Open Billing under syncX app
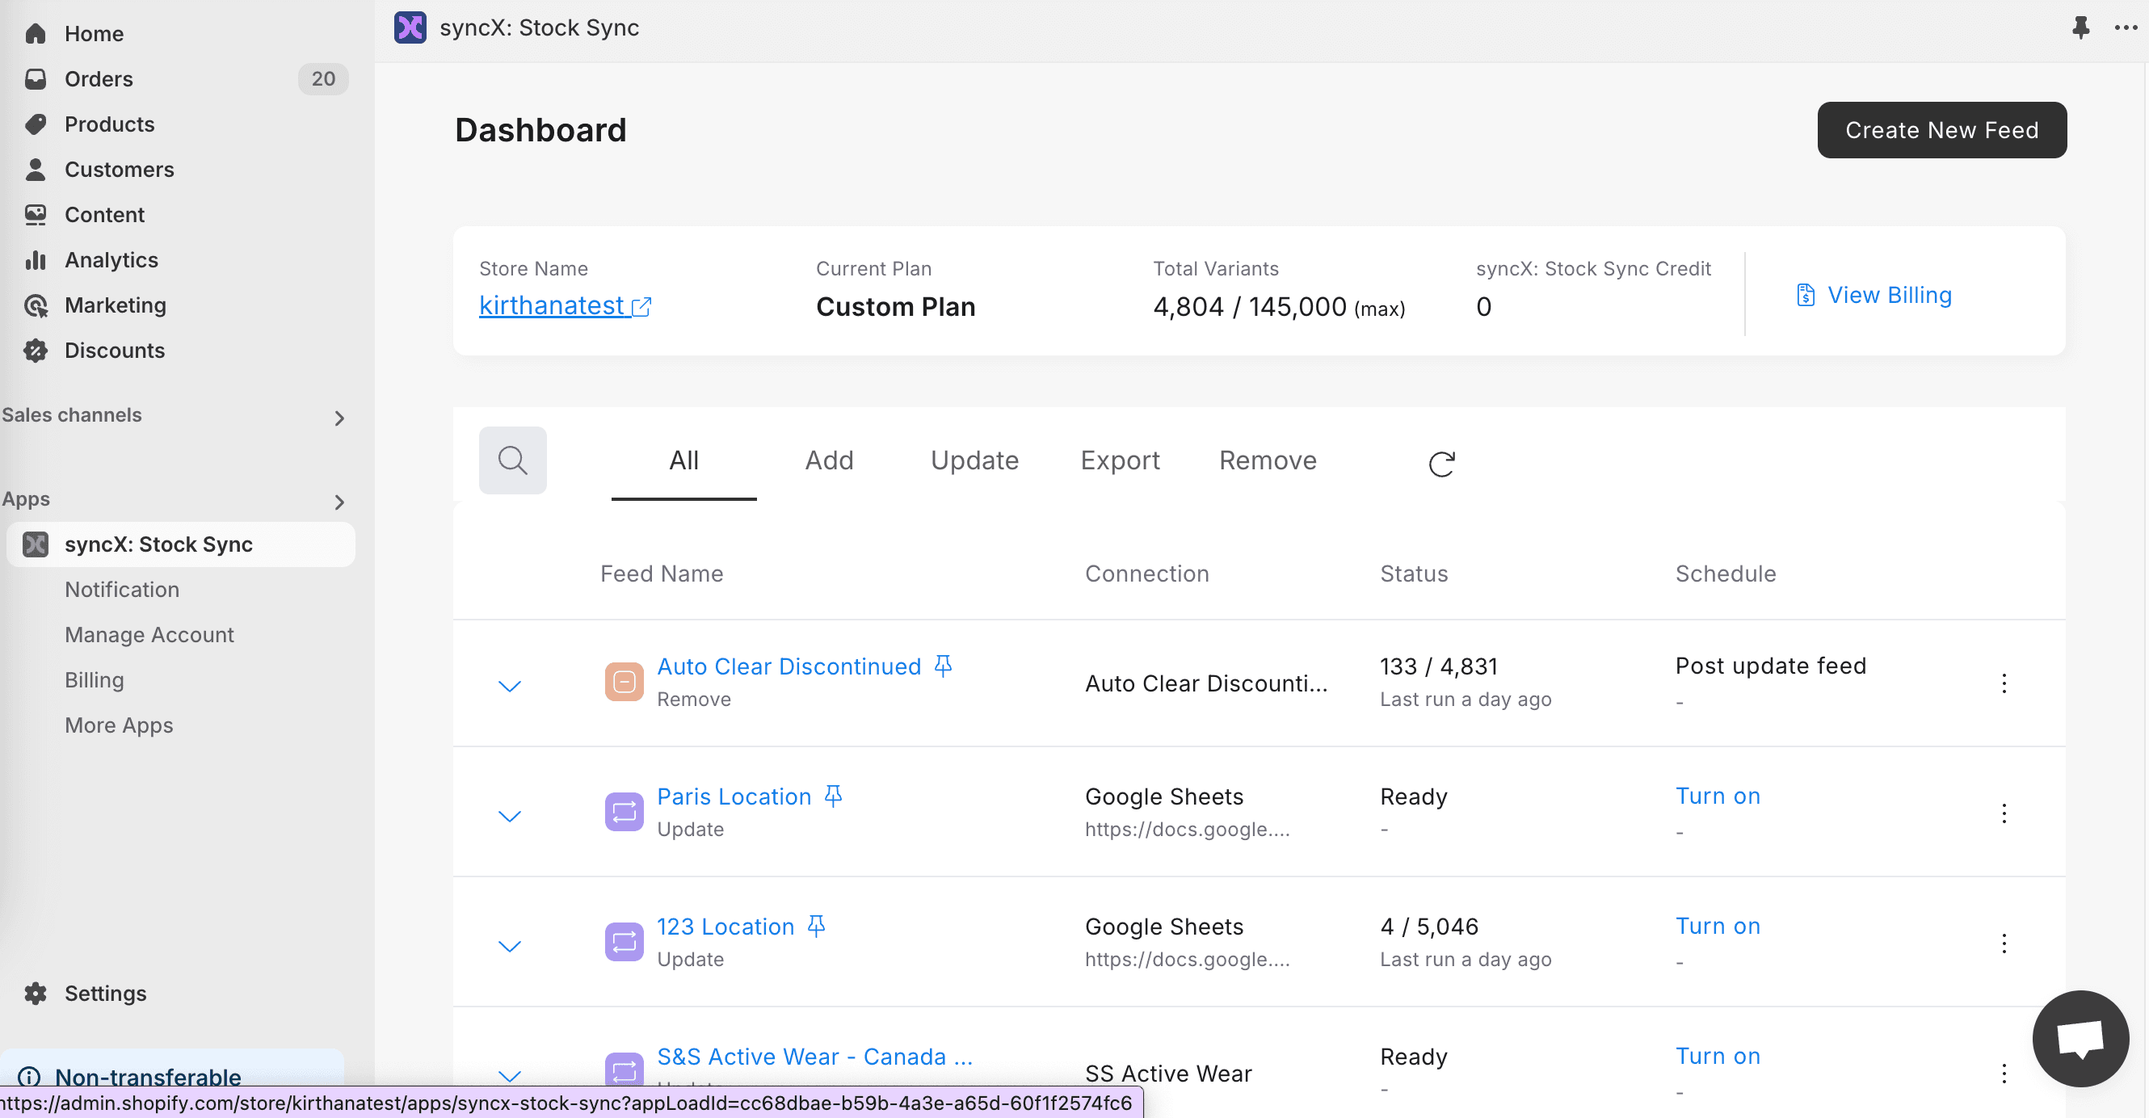 click(x=95, y=680)
